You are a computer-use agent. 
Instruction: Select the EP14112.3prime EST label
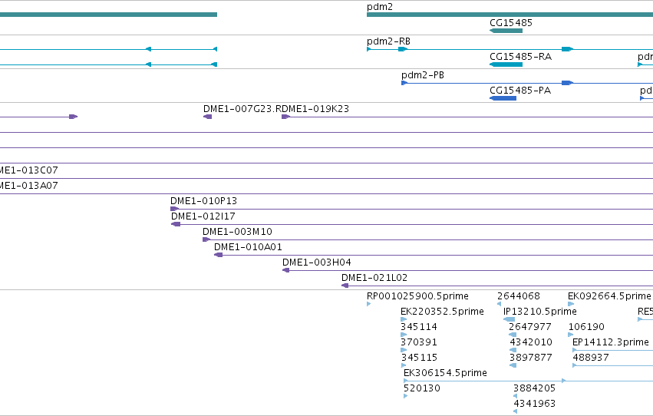611,342
